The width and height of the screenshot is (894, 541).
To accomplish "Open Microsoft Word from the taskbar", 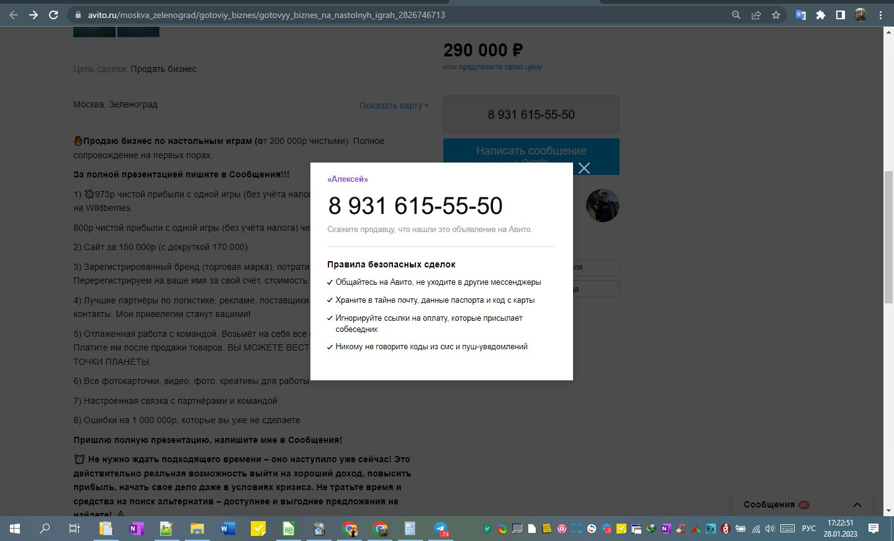I will click(227, 529).
